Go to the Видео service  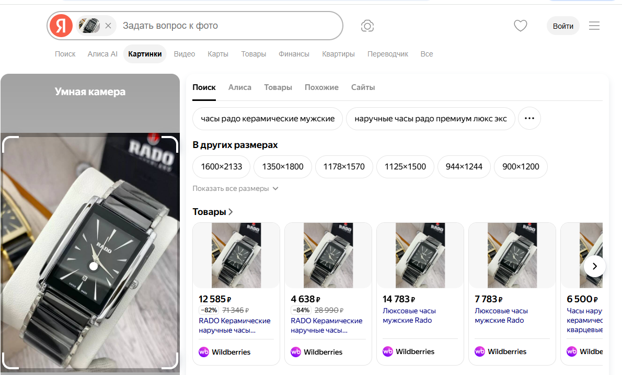(185, 54)
